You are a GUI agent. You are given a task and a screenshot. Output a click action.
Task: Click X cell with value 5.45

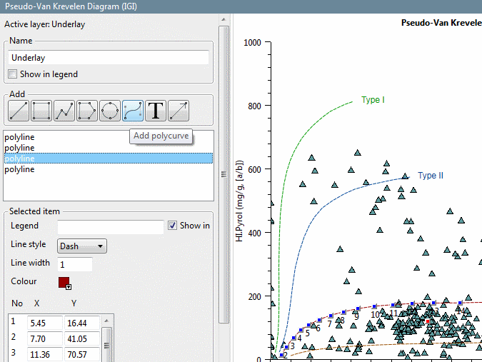45,323
